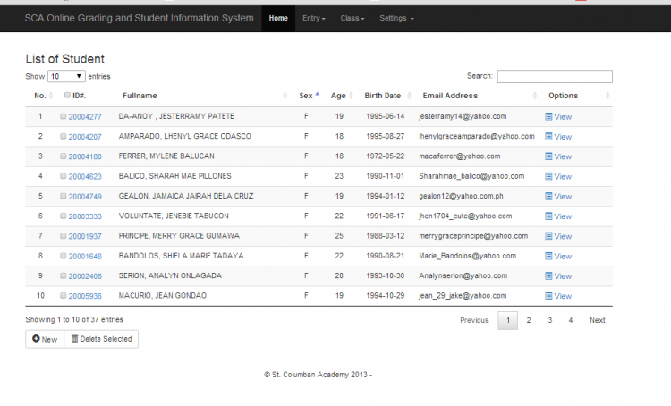Viewport: 671px width, 406px height.
Task: Click the View icon for GEALON, JAMAICA JAIRAH
Action: (x=549, y=197)
